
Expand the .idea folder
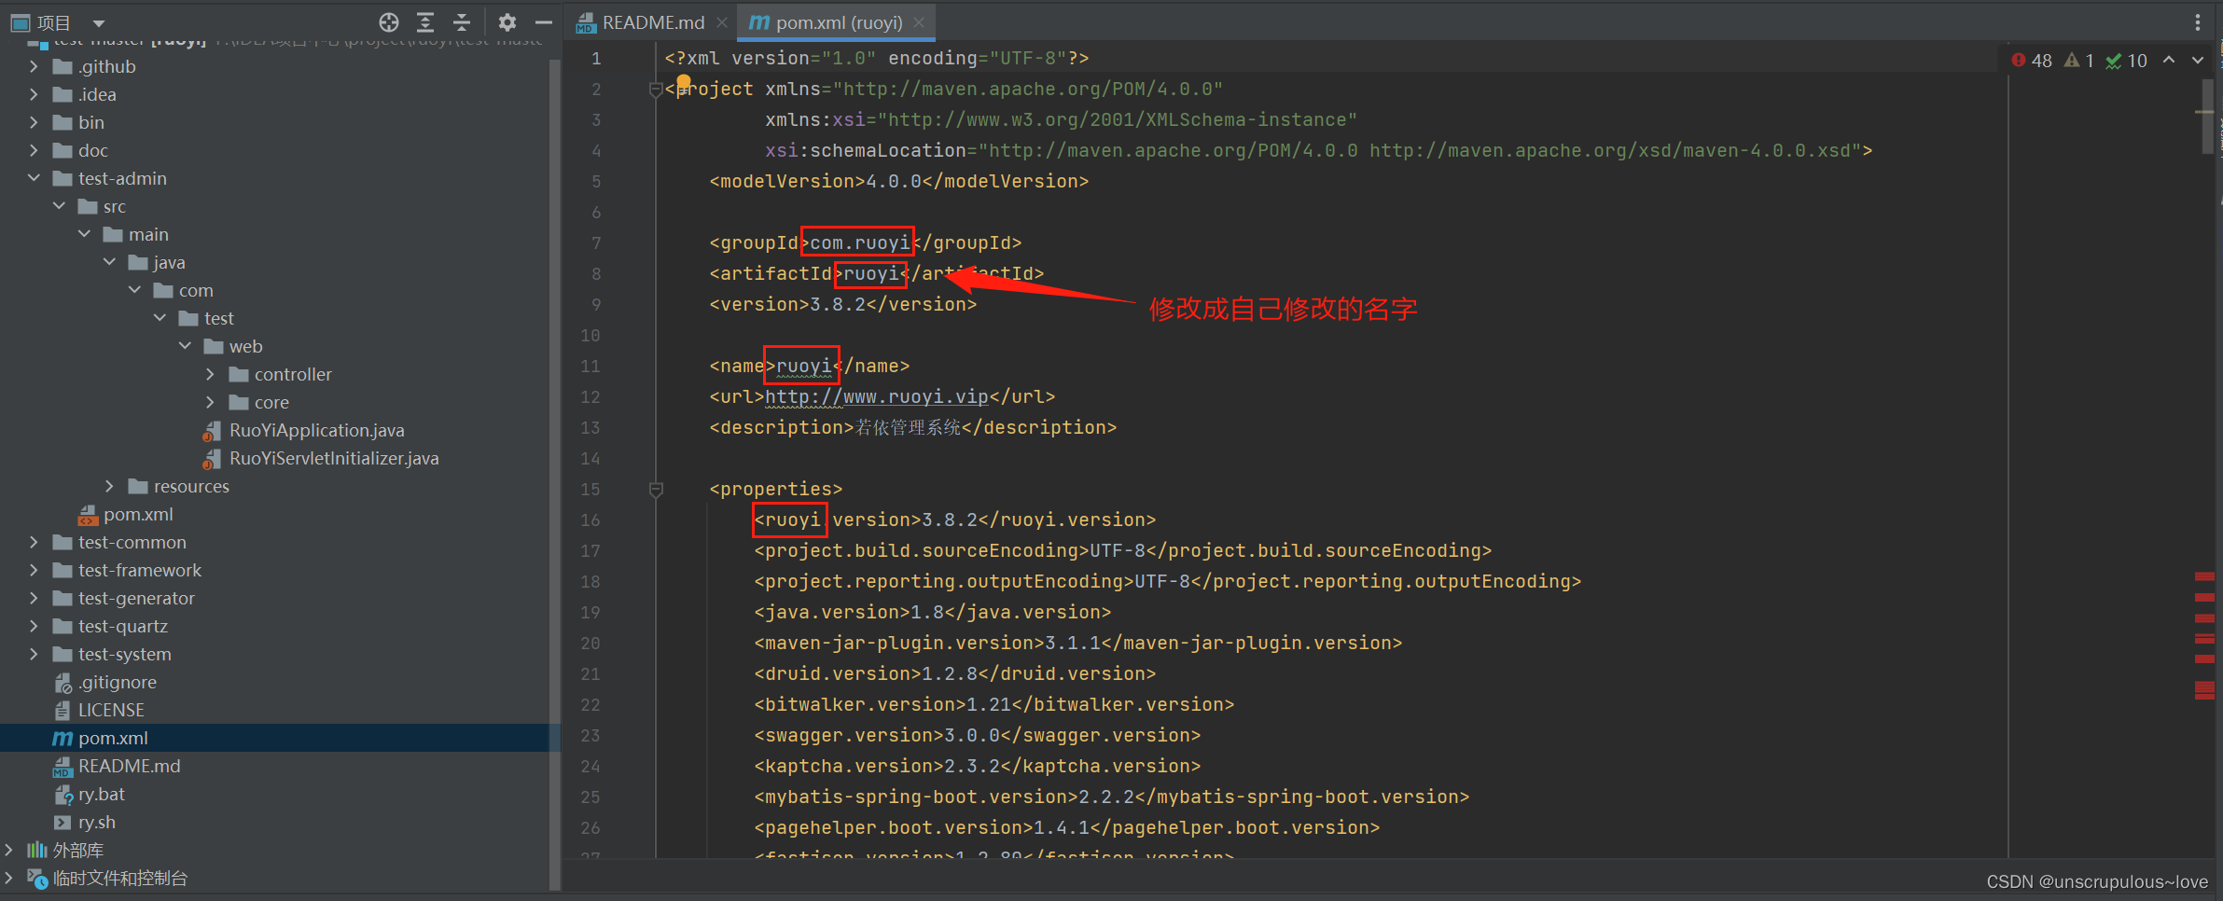(x=35, y=94)
